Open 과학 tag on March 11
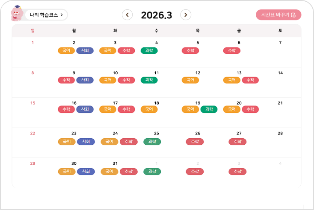 click(149, 80)
